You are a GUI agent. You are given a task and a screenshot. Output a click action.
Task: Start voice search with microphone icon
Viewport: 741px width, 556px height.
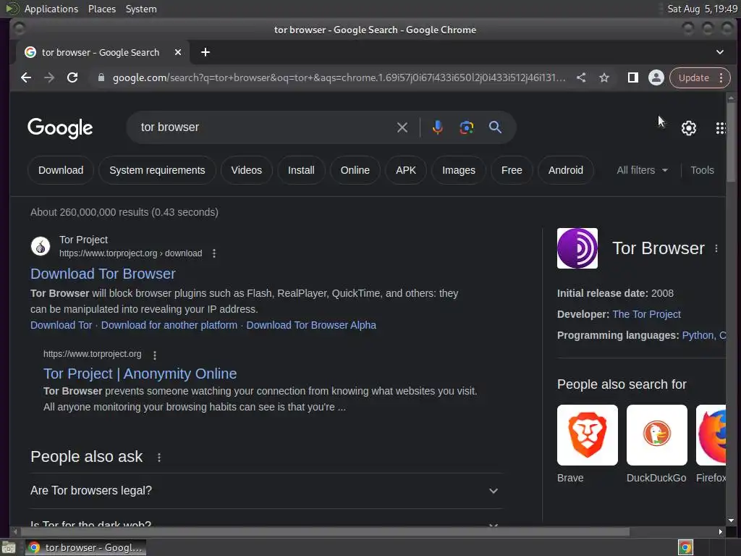(438, 127)
